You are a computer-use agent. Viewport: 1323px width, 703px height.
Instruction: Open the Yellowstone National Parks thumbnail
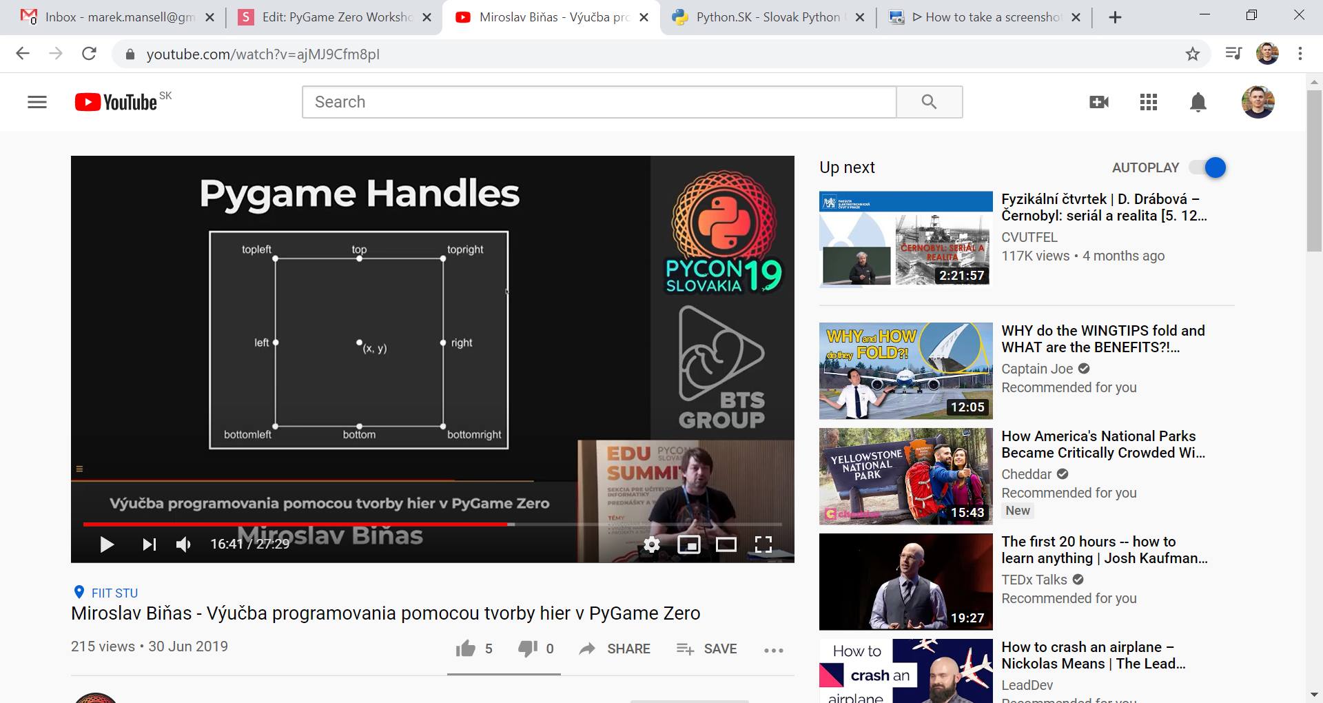click(x=906, y=476)
